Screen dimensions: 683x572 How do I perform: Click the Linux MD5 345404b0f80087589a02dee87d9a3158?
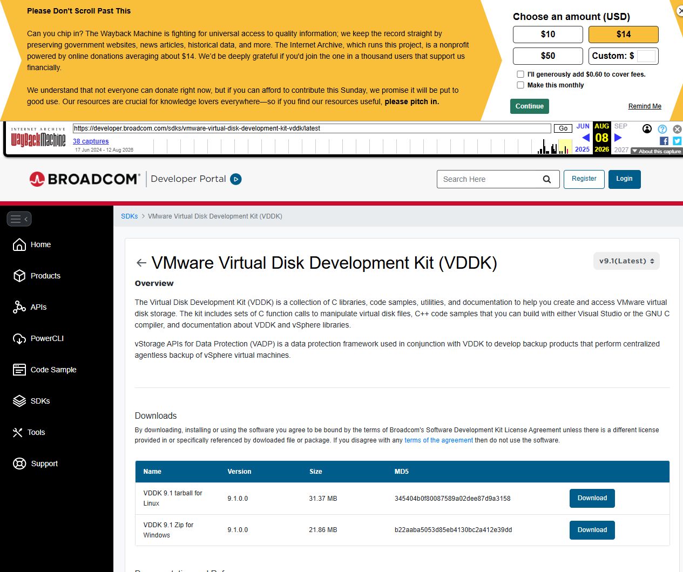[452, 499]
